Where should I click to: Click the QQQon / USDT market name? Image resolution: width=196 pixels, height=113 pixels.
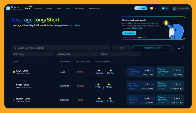pyautogui.click(x=23, y=99)
